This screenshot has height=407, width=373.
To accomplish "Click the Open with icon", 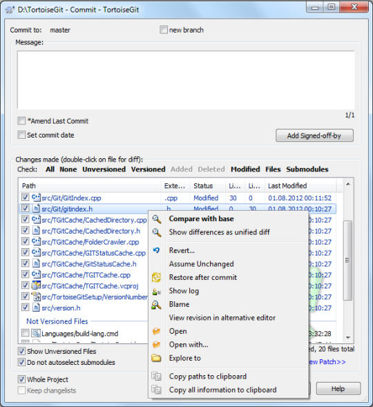I will 156,345.
